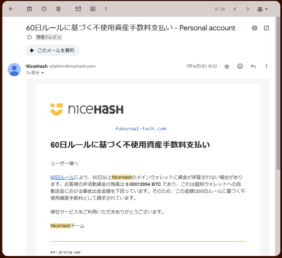Screen dimensions: 282x258
Task: Click このメールを要約 button
Action: click(53, 51)
